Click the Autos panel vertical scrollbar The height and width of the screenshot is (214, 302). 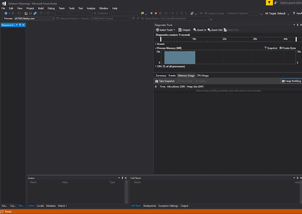coord(126,192)
